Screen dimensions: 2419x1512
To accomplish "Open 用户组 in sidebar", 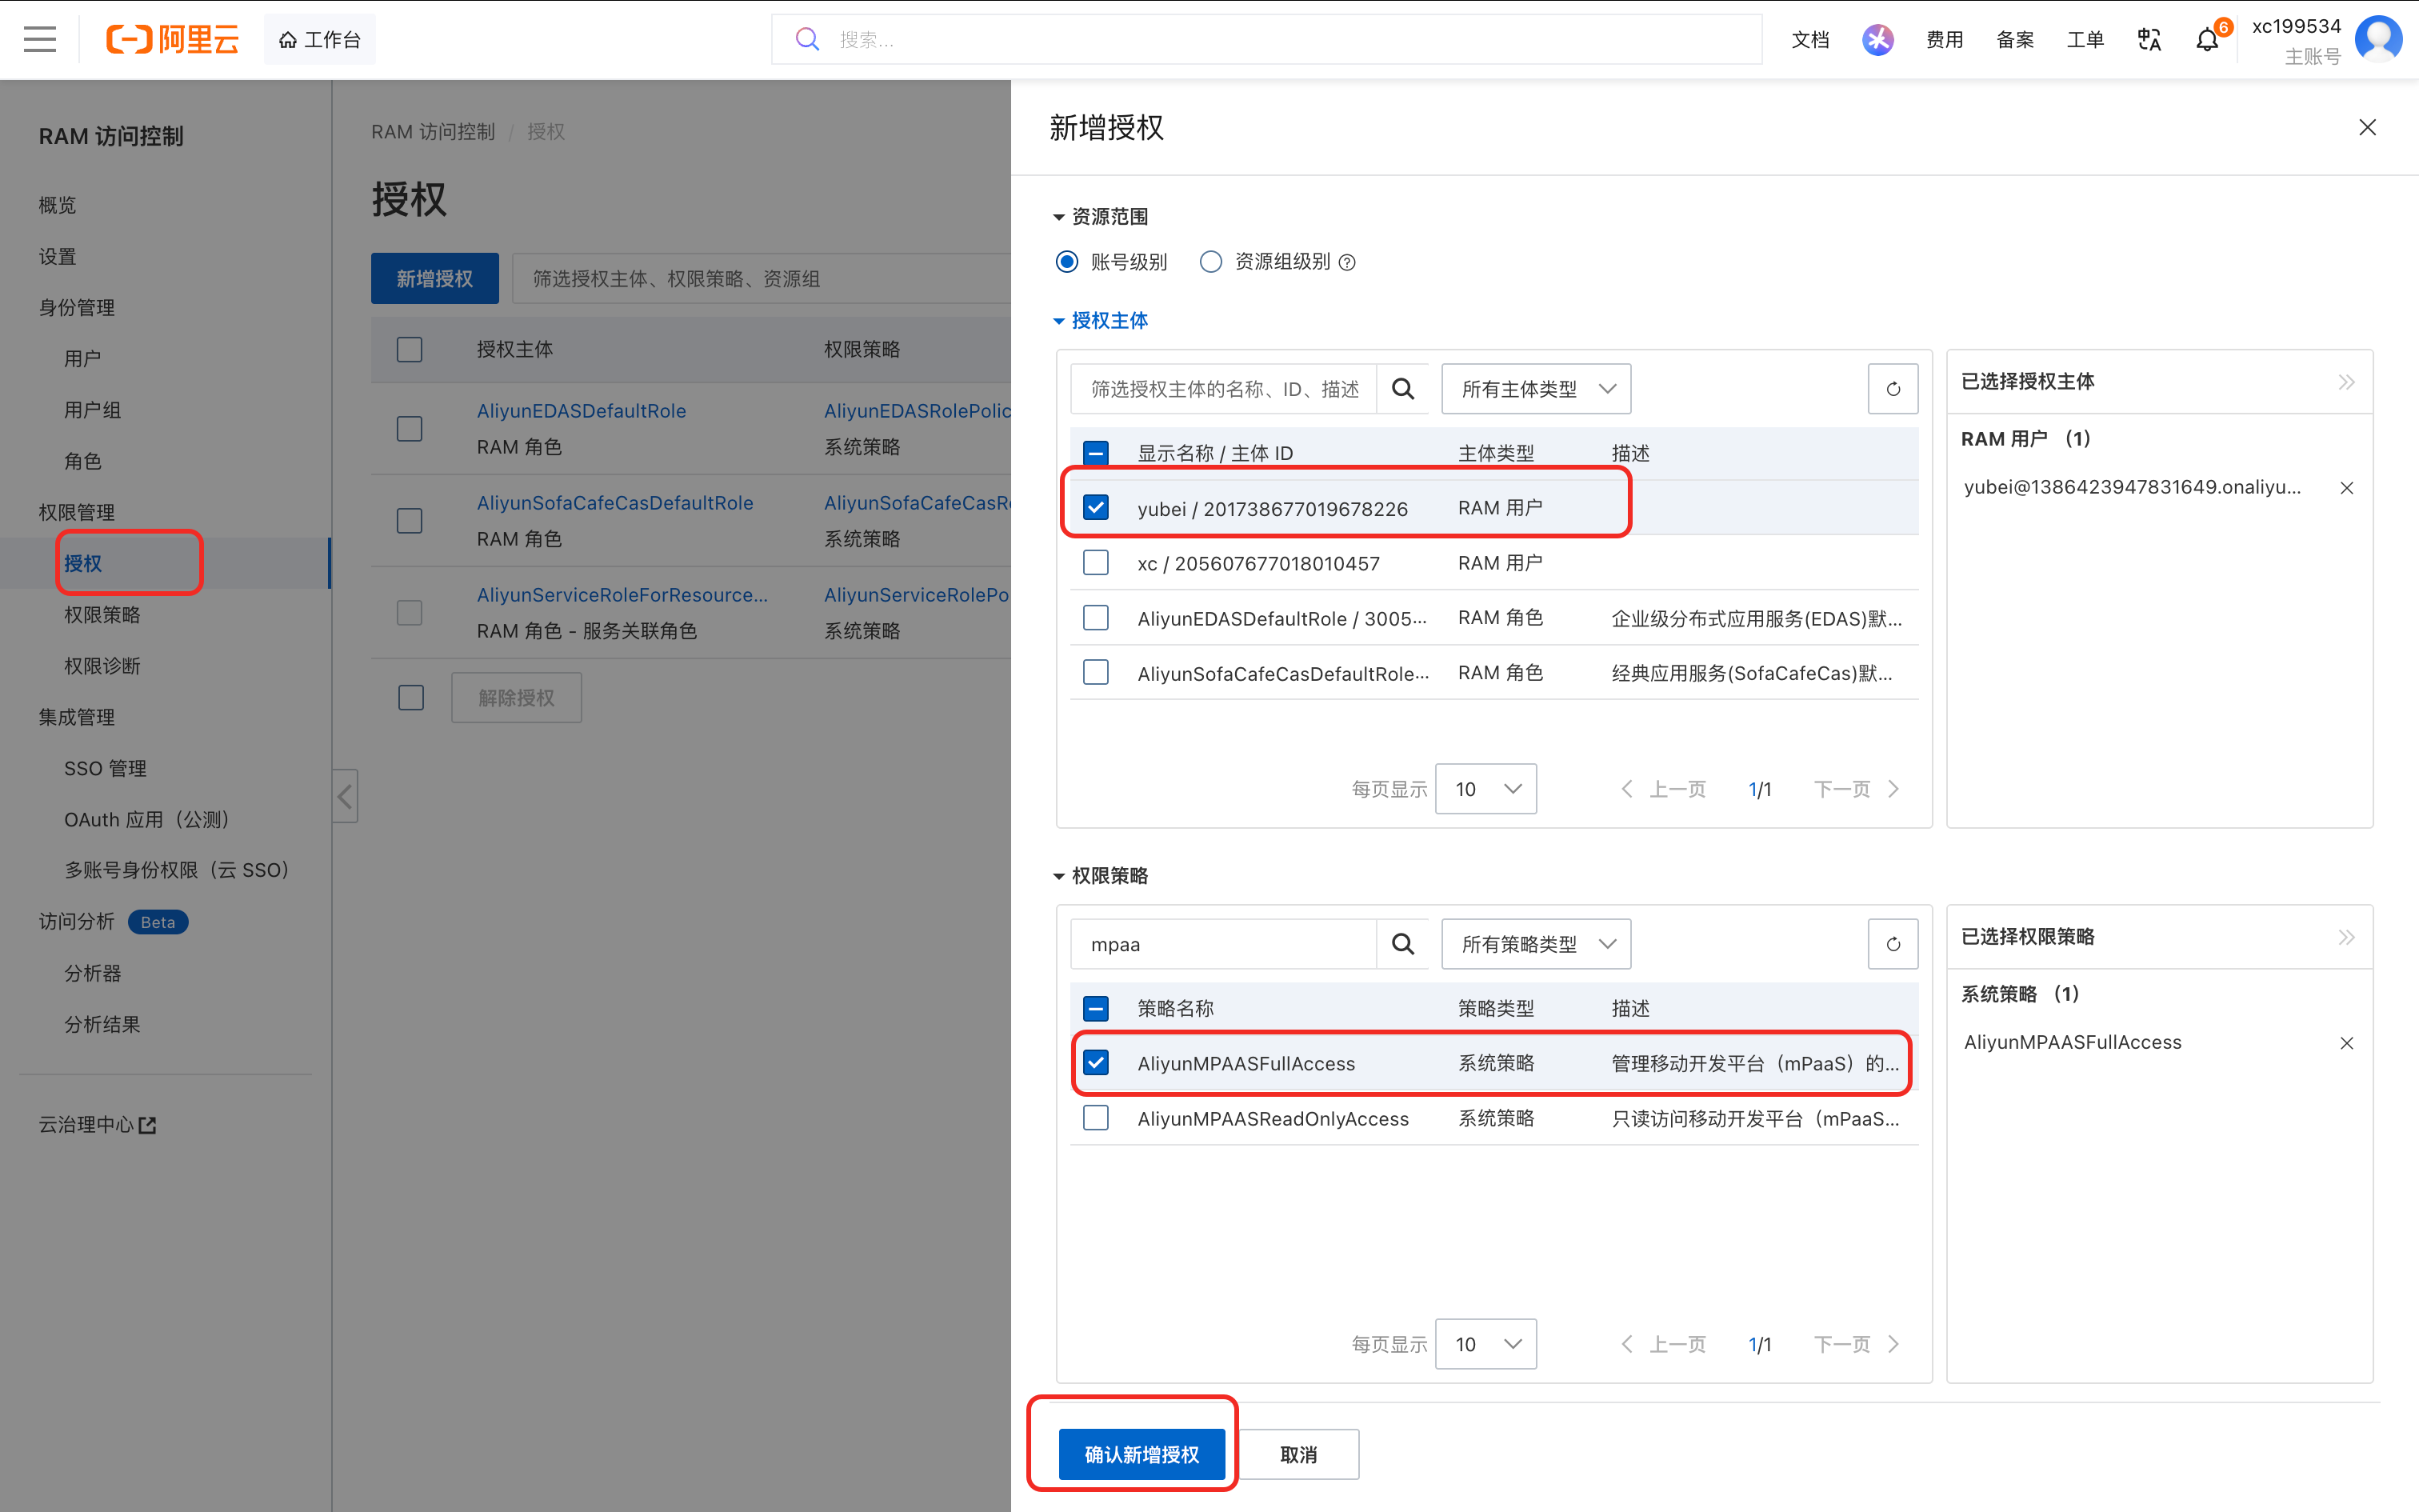I will pos(93,410).
